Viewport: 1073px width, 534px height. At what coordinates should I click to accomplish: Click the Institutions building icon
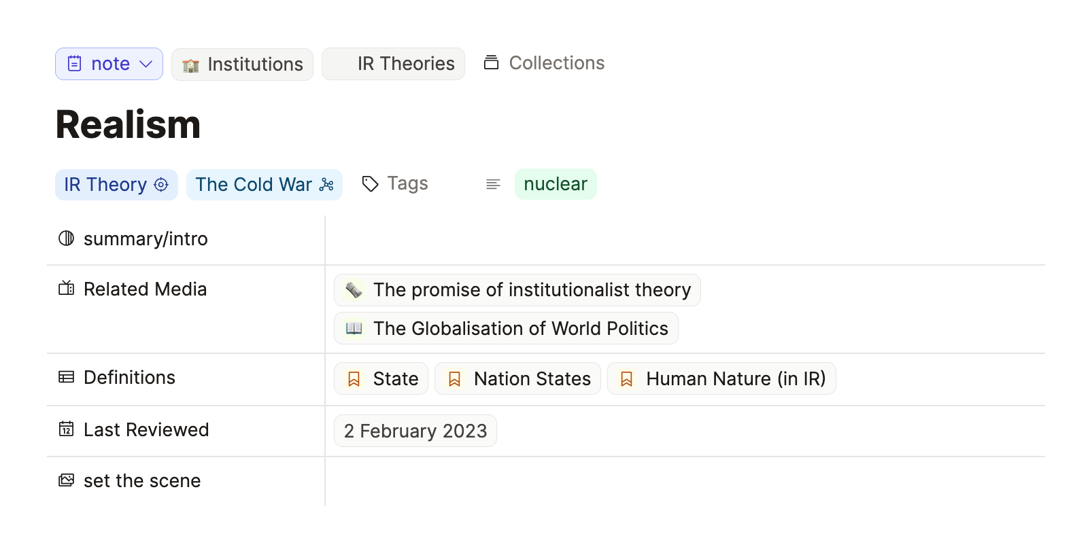(191, 65)
